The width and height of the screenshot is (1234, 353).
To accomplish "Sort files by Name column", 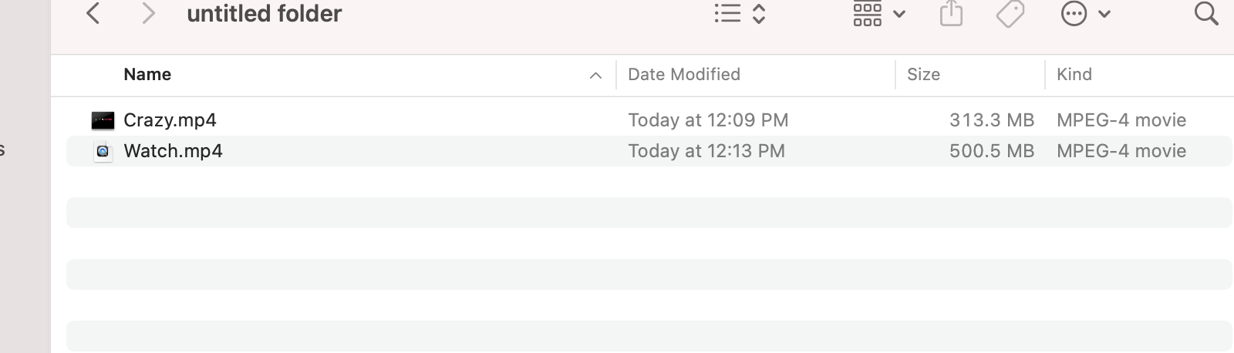I will (147, 75).
